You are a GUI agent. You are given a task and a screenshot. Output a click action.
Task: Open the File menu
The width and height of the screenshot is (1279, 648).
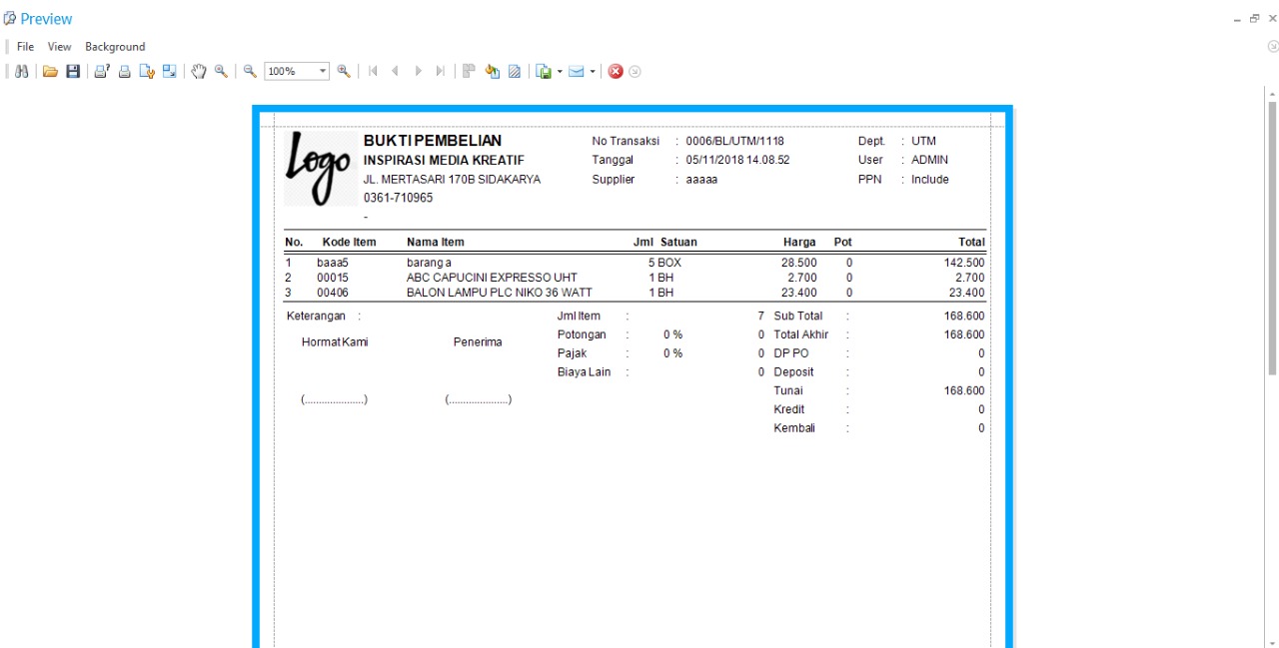coord(25,47)
